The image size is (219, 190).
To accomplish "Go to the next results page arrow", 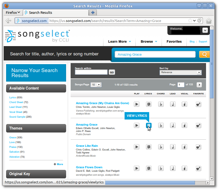I will click(199, 85).
